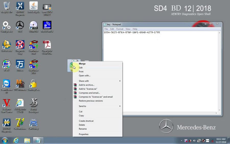Click Notepad's horizontal scrollbar right arrow
Viewport: 230px width, 144px height.
216,113
